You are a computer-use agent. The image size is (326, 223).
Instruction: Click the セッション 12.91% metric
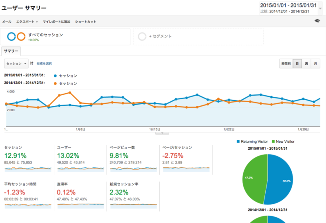15,156
